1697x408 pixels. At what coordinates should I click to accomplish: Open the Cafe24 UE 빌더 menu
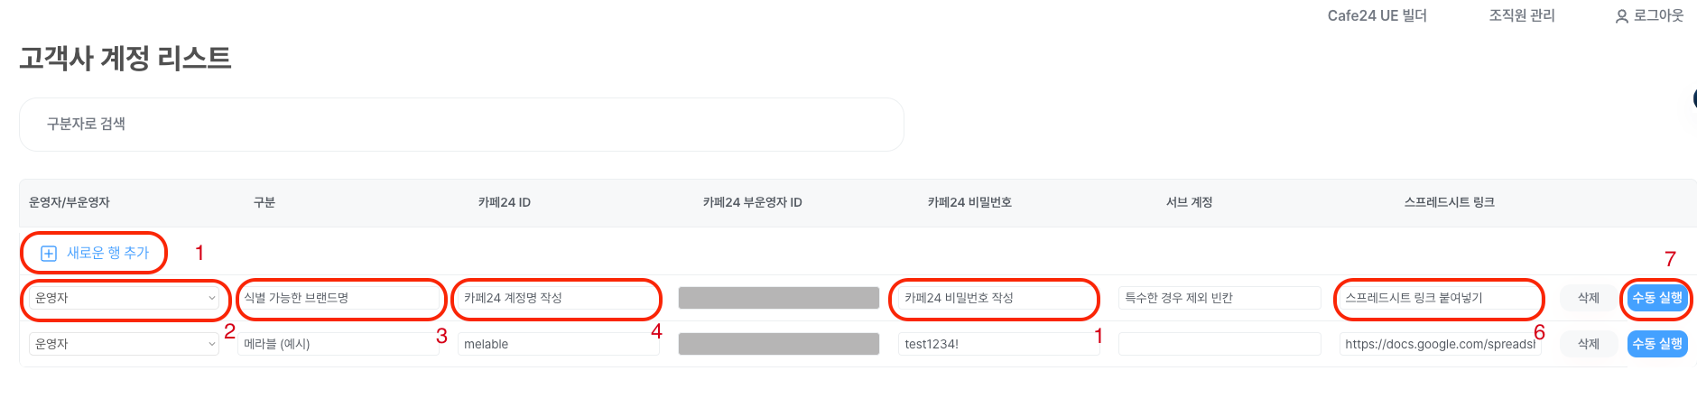1377,15
